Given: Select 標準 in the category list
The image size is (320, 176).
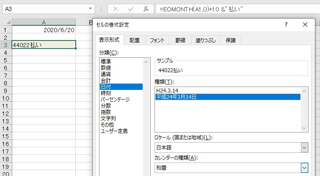Looking at the screenshot, I should 121,61.
